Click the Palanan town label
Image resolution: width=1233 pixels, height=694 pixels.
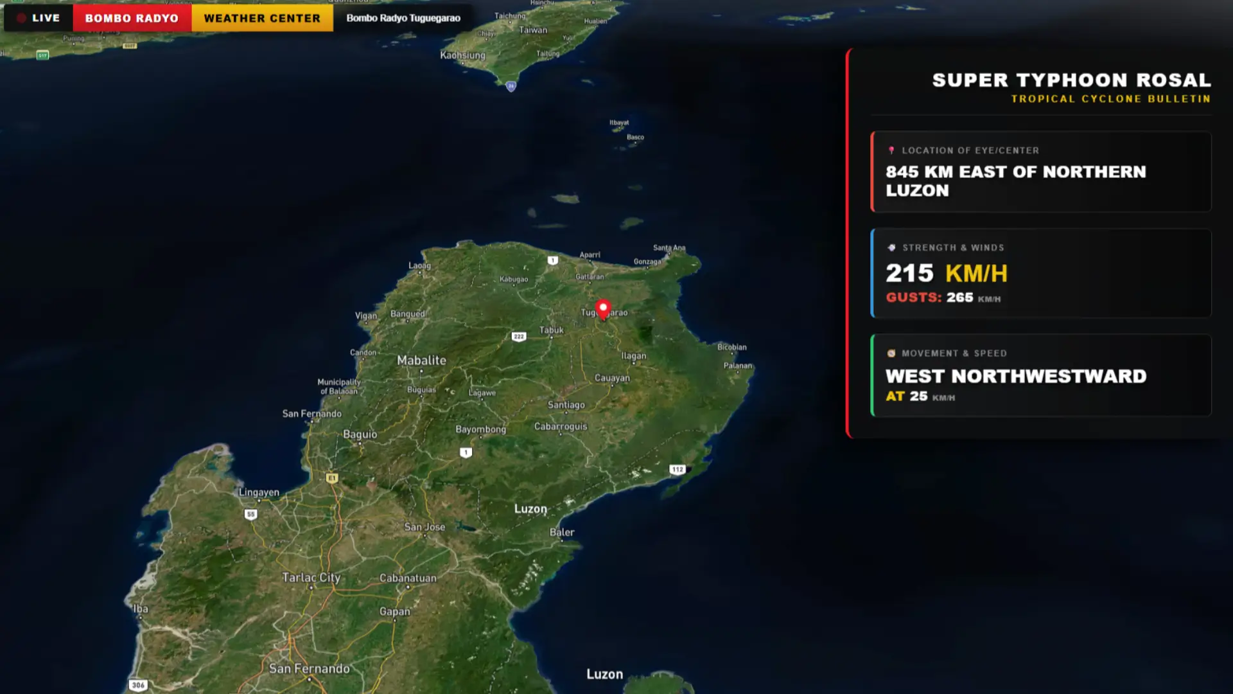pos(738,366)
